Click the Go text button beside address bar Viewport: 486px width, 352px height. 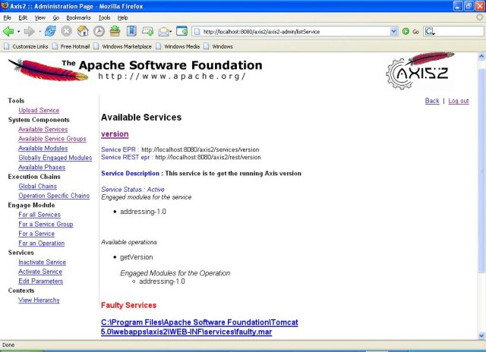[x=415, y=32]
